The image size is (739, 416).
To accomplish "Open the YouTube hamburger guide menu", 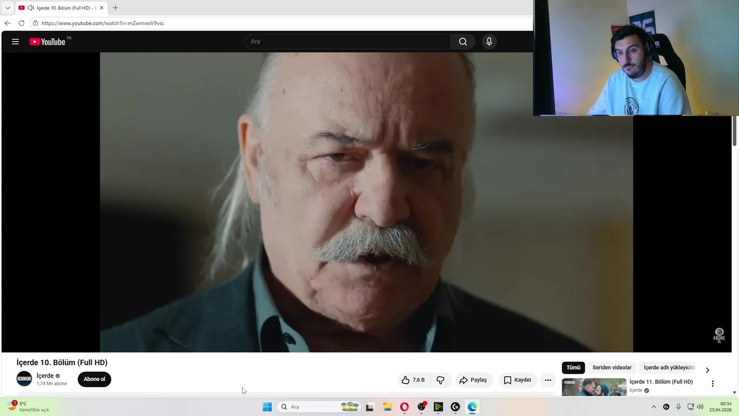I will 16,42.
